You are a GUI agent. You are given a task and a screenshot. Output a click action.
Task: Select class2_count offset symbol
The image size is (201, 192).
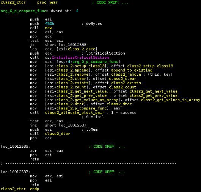(x=122, y=87)
